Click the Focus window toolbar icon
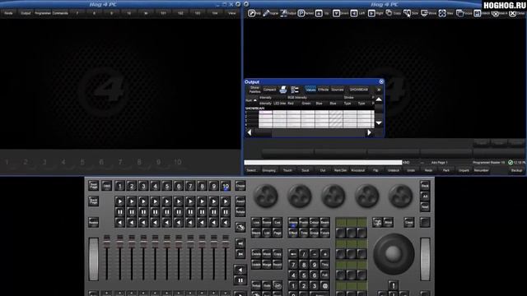The height and width of the screenshot is (296, 527). (459, 13)
